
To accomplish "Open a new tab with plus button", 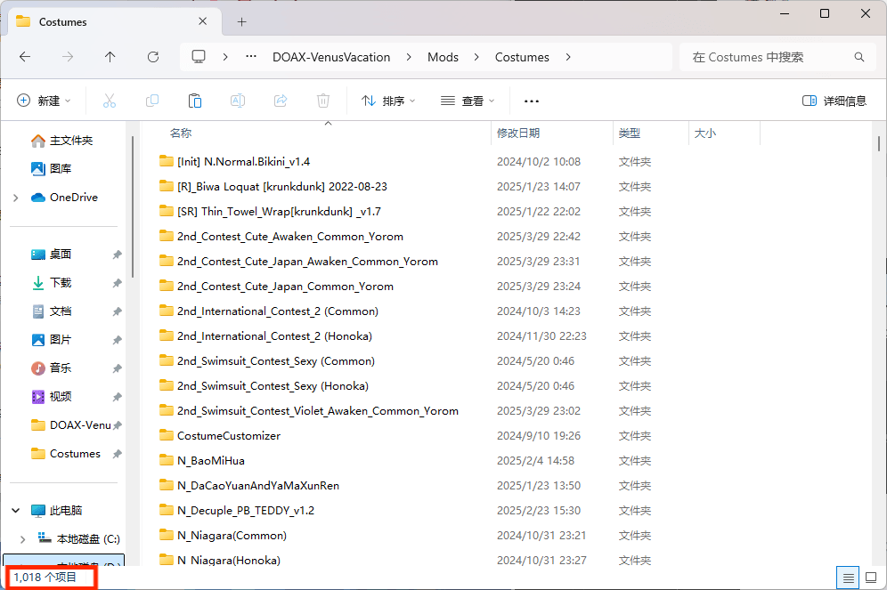I will point(241,22).
